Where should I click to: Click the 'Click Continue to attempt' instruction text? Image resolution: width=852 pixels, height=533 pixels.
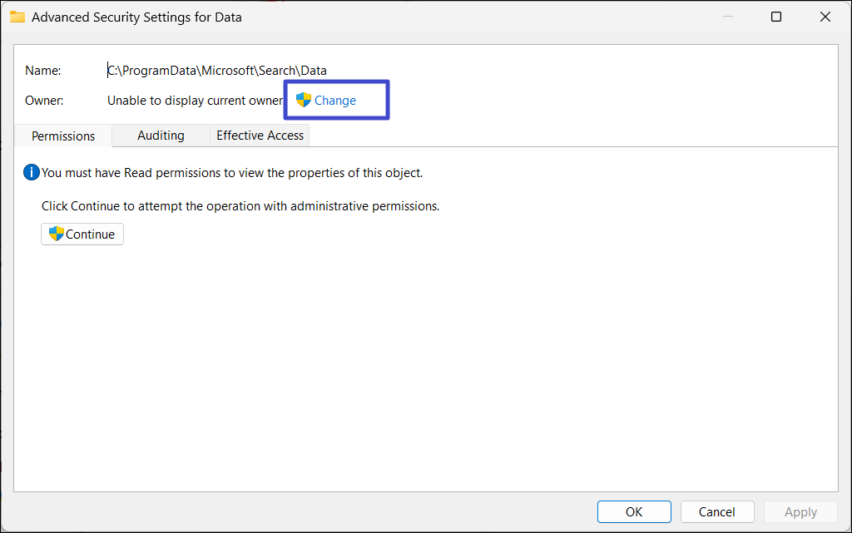pos(240,205)
